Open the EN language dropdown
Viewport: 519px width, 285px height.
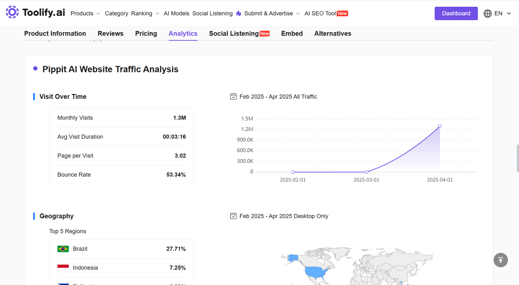point(503,13)
